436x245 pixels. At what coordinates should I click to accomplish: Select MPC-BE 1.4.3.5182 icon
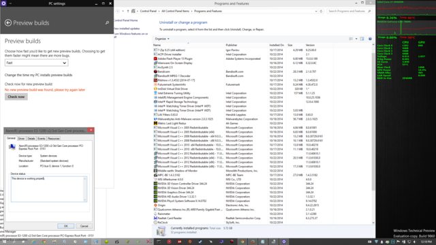(x=155, y=175)
